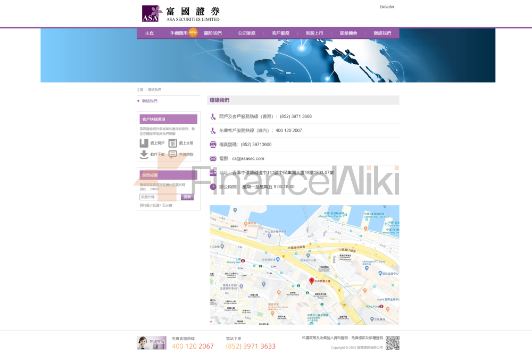Click the 軟件下載 download arrow icon

[x=144, y=155]
